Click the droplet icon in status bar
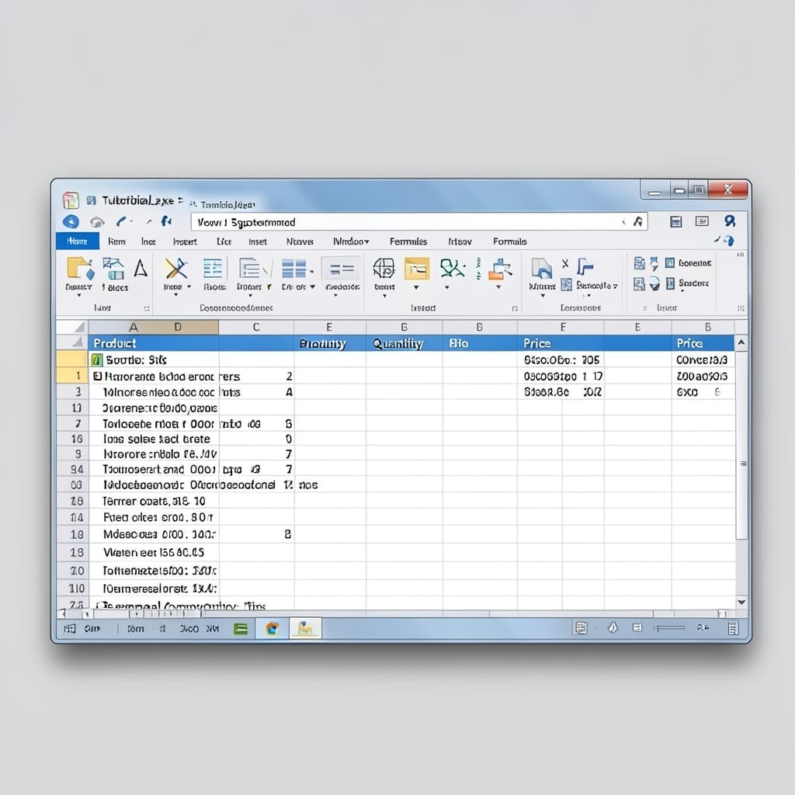Screen dimensions: 795x795 pos(613,627)
